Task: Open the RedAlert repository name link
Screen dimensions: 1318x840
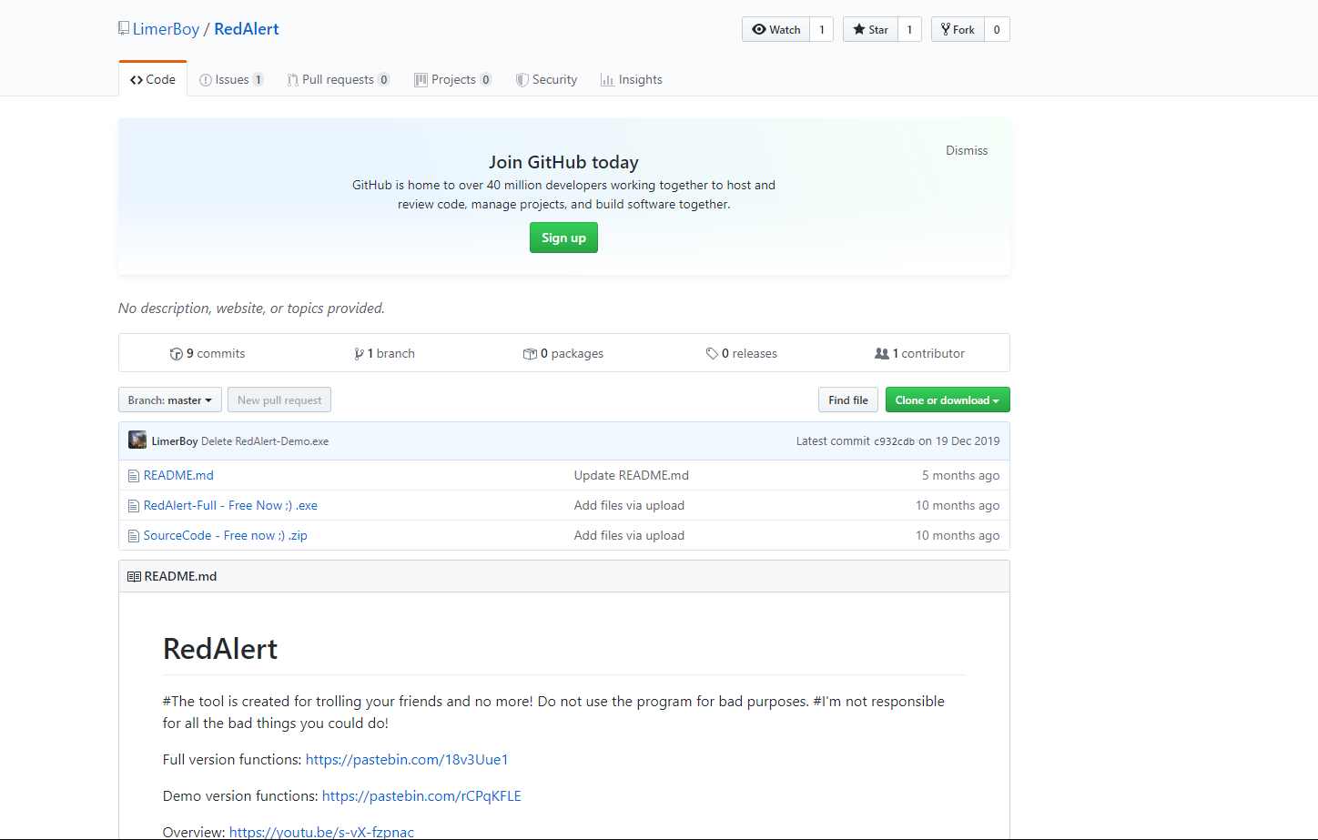Action: point(247,29)
